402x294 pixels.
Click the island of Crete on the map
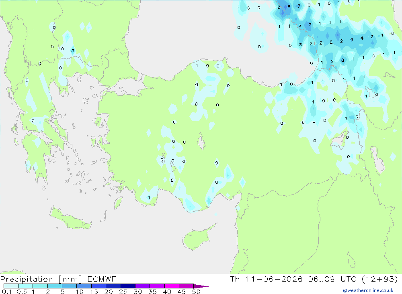pos(70,218)
